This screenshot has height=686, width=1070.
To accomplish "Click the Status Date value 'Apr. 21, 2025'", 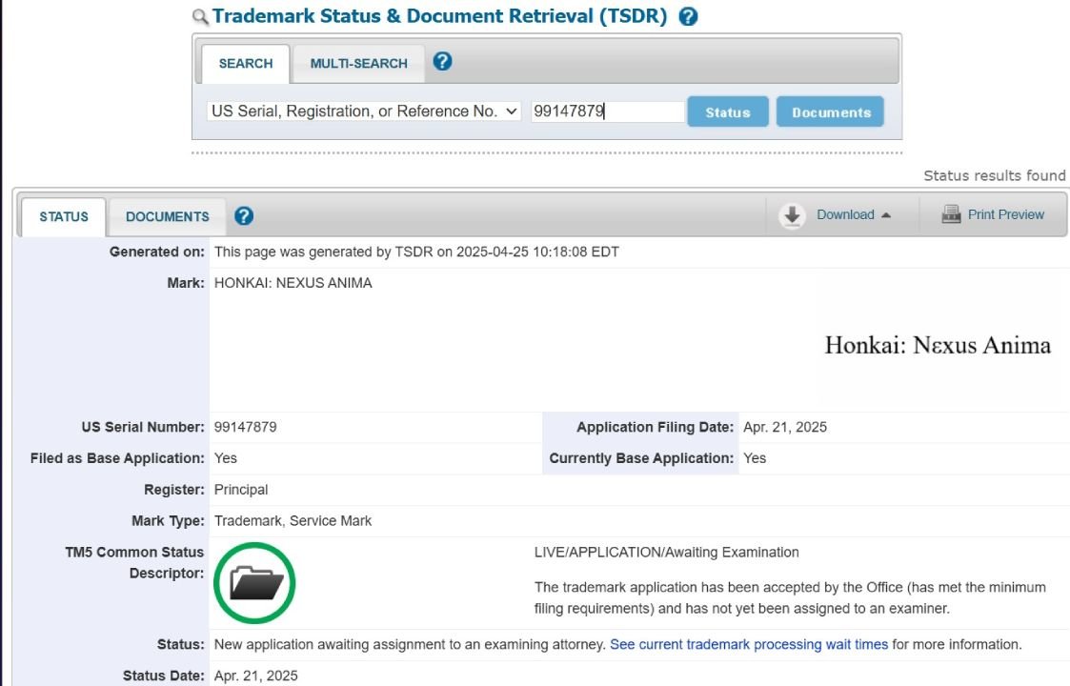I will click(256, 676).
